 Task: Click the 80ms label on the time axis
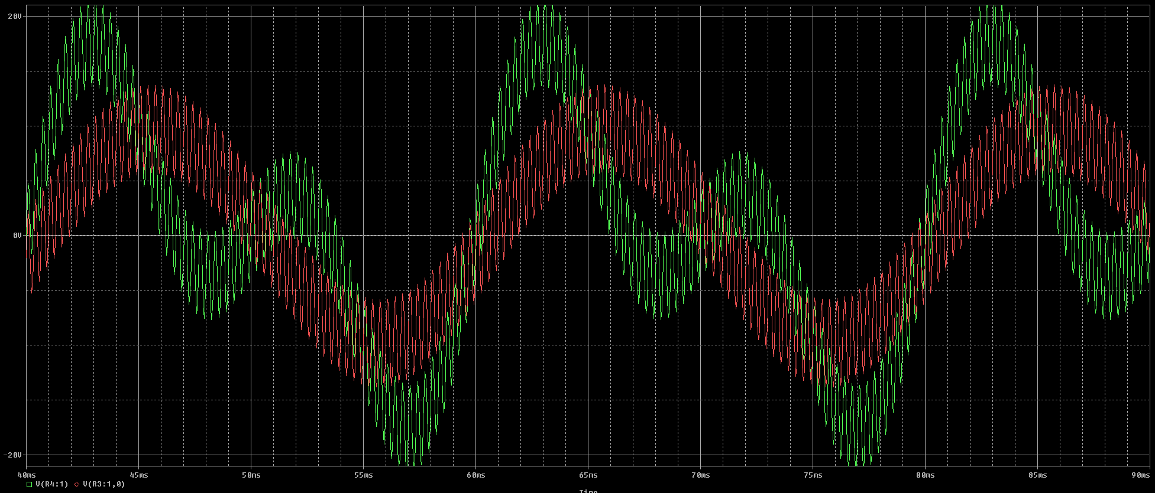point(925,475)
